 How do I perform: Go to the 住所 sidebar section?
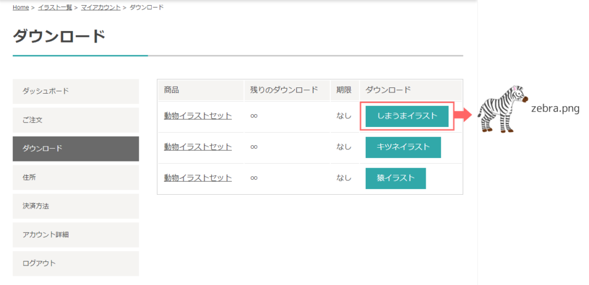[x=76, y=178]
